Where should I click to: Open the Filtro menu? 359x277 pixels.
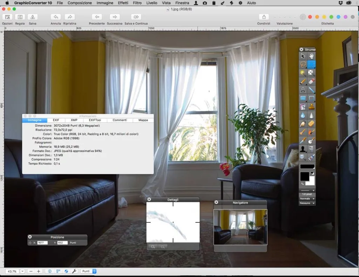pos(137,3)
